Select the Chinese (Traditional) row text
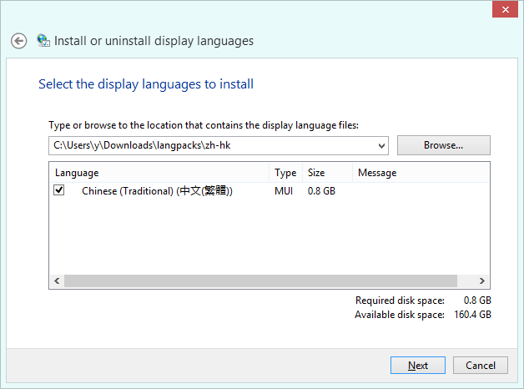This screenshot has width=524, height=389. [x=157, y=191]
